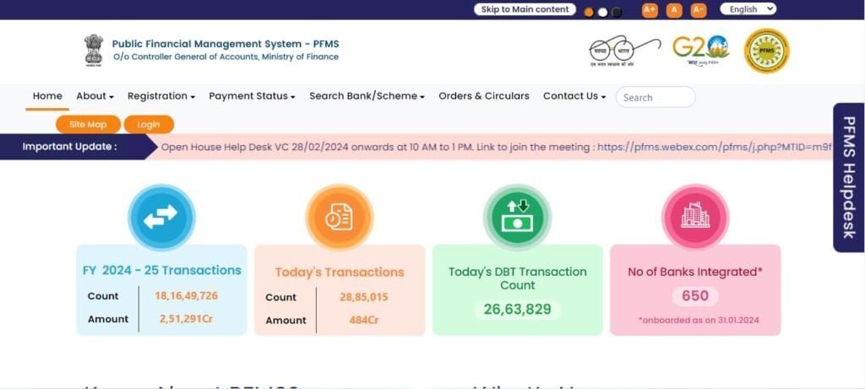Click the banks integrated value 650
The height and width of the screenshot is (389, 865).
pyautogui.click(x=695, y=296)
